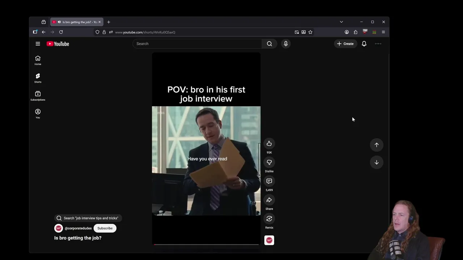
Task: Open the notifications bell
Action: 364,44
